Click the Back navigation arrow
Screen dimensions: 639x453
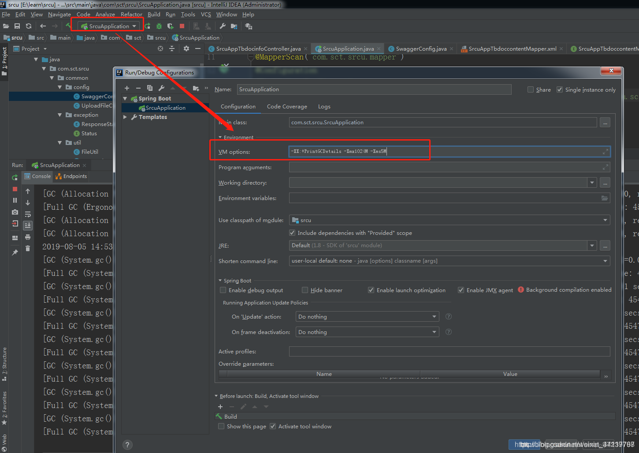pyautogui.click(x=43, y=26)
